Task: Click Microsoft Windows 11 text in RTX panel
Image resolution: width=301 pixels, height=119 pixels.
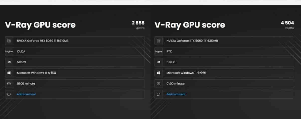Action: [186, 73]
